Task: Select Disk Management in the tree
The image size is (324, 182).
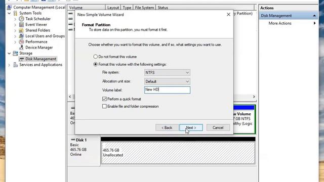Action: point(40,59)
